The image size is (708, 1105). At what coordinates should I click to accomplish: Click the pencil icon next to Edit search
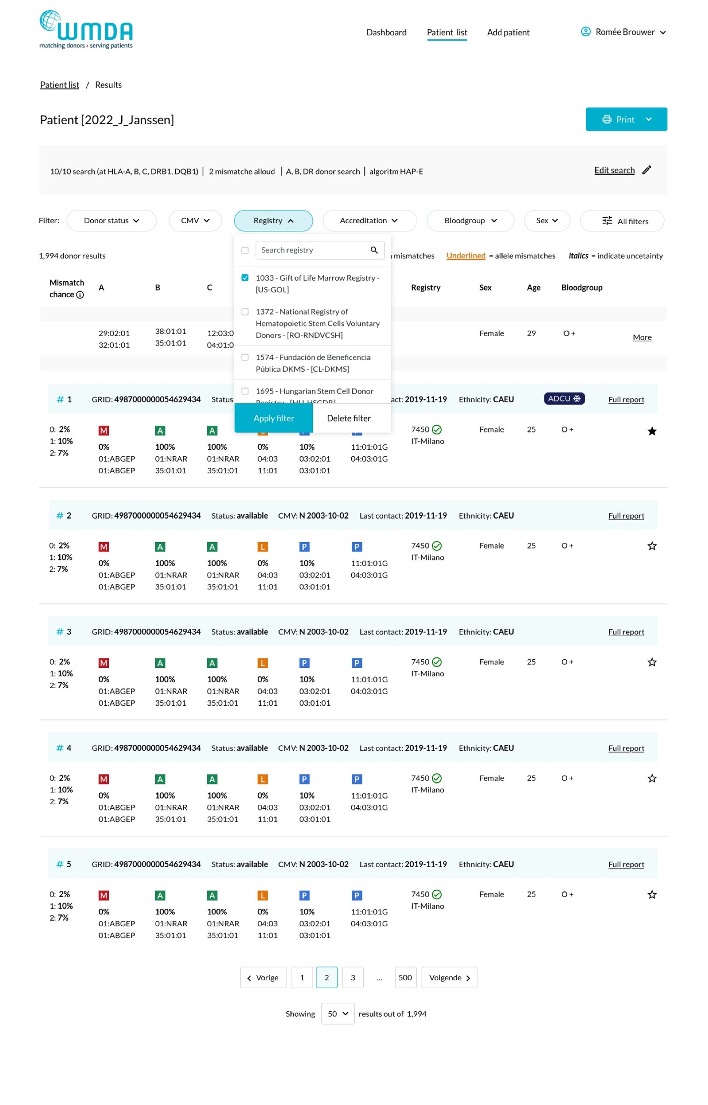tap(646, 170)
